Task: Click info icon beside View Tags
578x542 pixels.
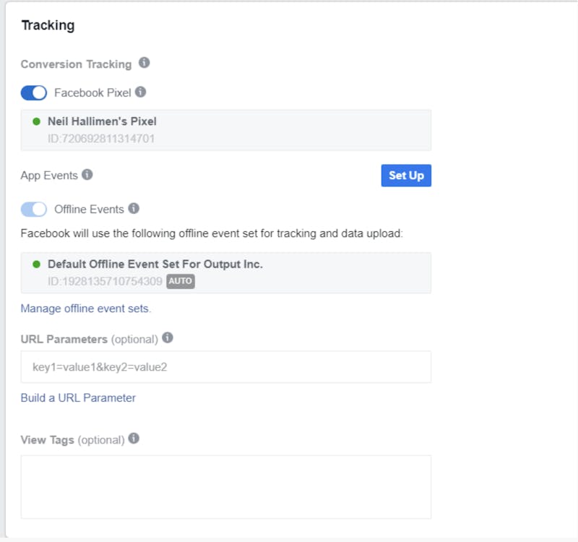Action: pyautogui.click(x=134, y=439)
